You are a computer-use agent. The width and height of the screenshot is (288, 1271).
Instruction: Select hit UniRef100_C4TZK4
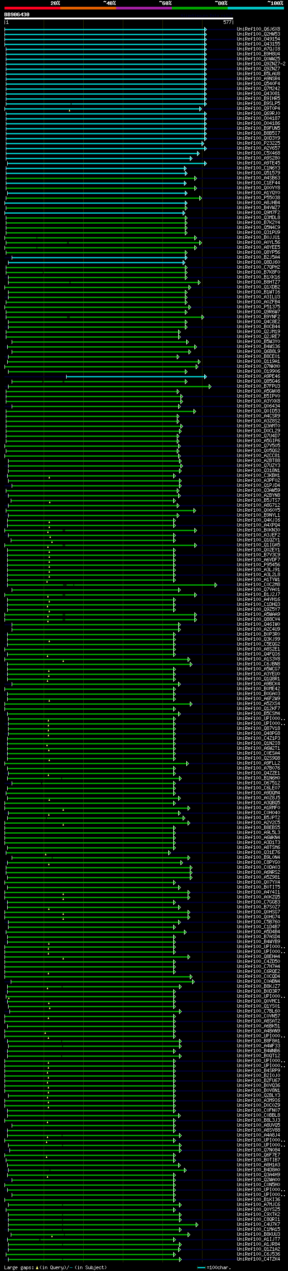(258, 1259)
